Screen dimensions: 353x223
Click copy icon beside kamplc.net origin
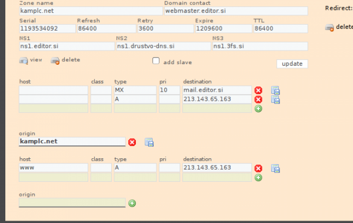[149, 142]
